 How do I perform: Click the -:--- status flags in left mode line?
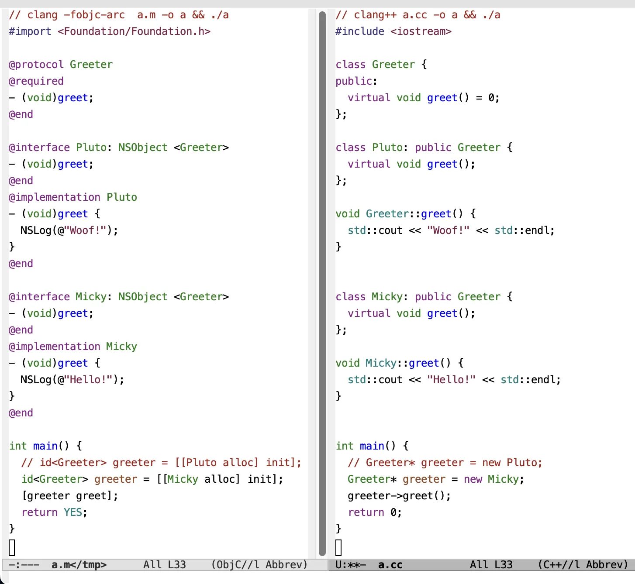(24, 565)
